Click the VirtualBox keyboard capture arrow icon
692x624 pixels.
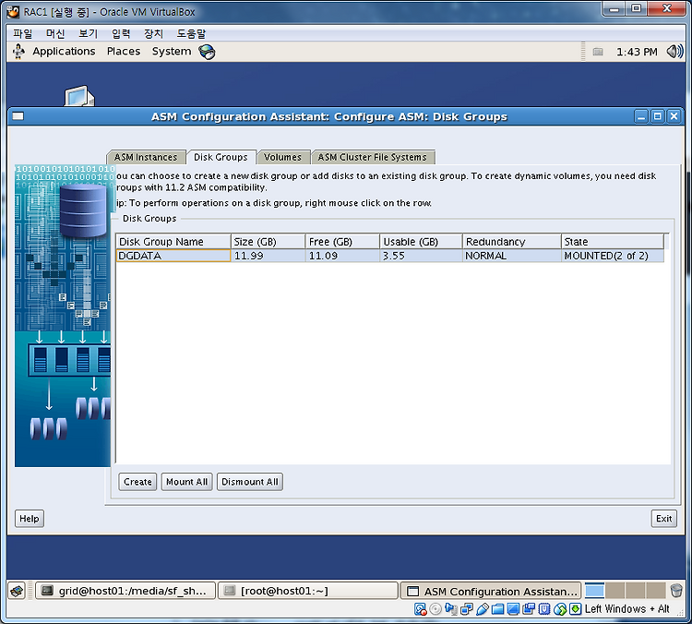pyautogui.click(x=575, y=609)
